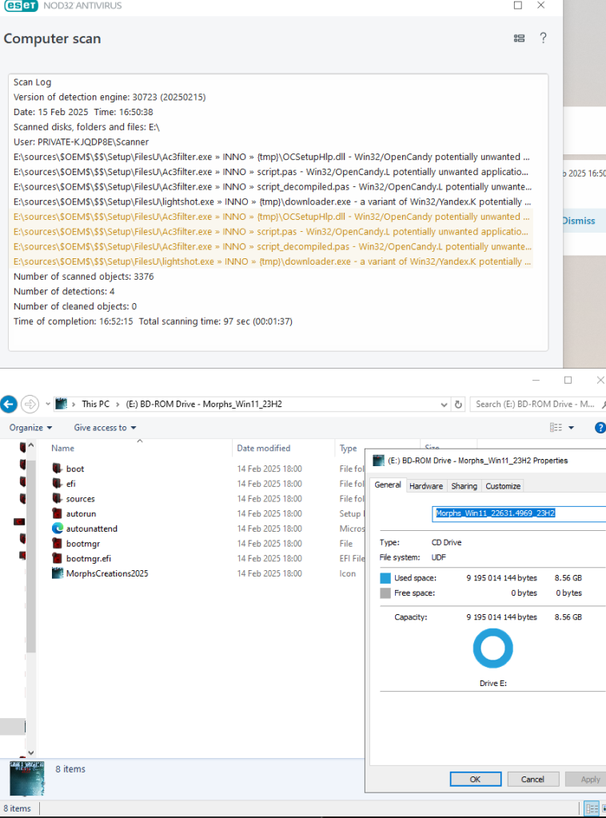
Task: Select highlighted lightshot.exe Yandex.K log line
Action: (272, 261)
